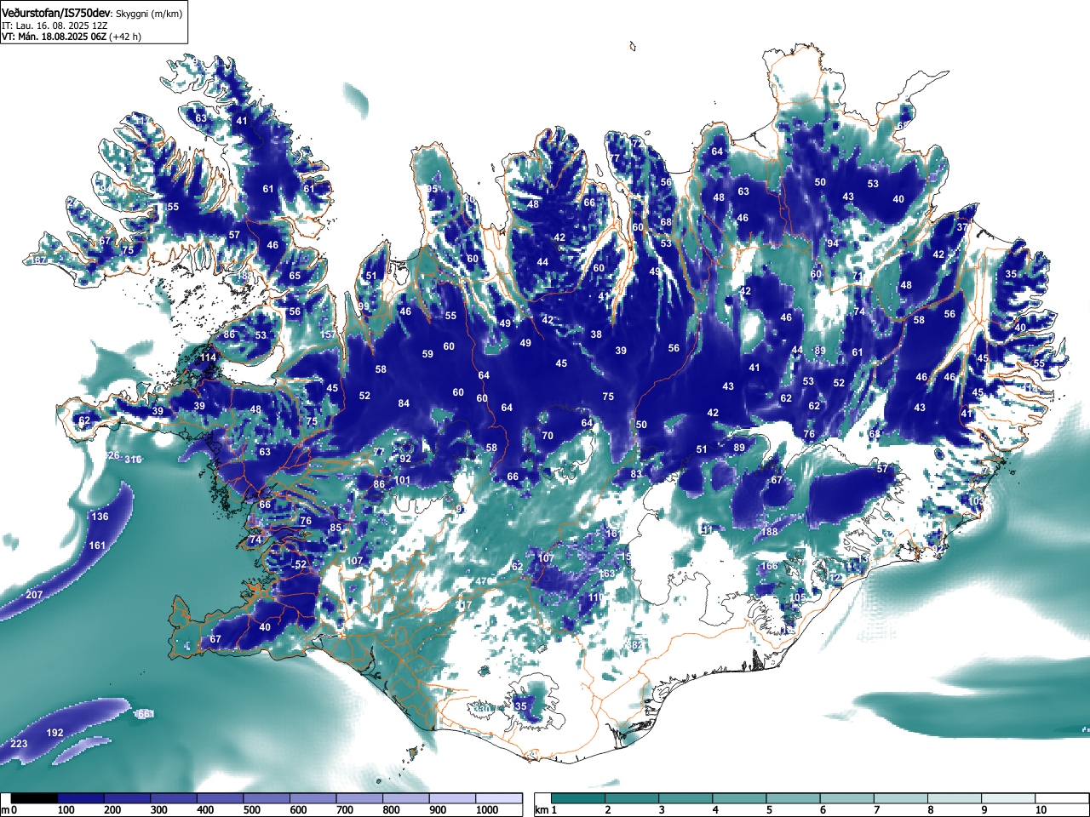Click the '1000' label on the meter legend

(x=487, y=810)
